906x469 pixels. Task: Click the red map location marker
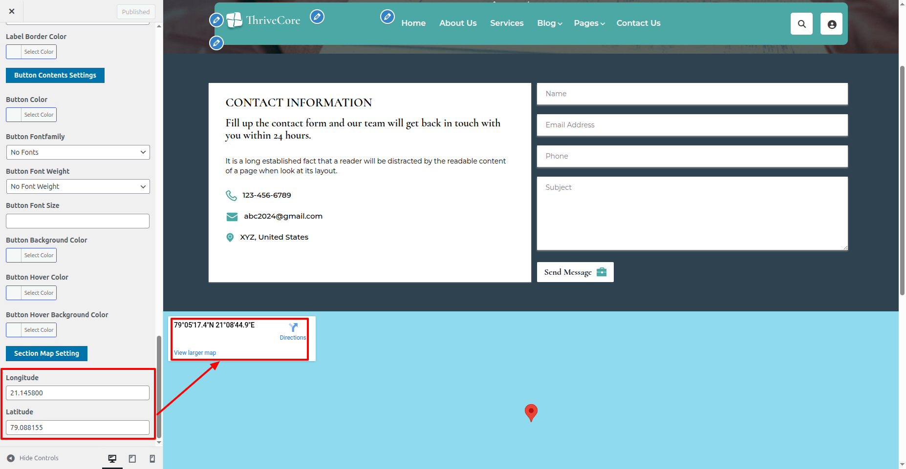(531, 411)
